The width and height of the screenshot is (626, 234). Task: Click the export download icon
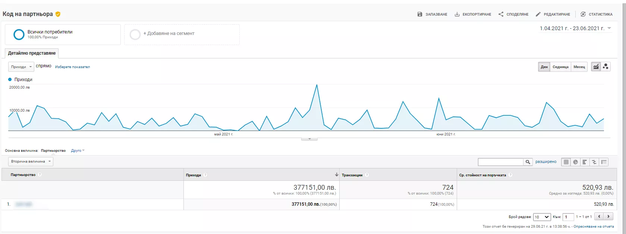[x=457, y=14]
